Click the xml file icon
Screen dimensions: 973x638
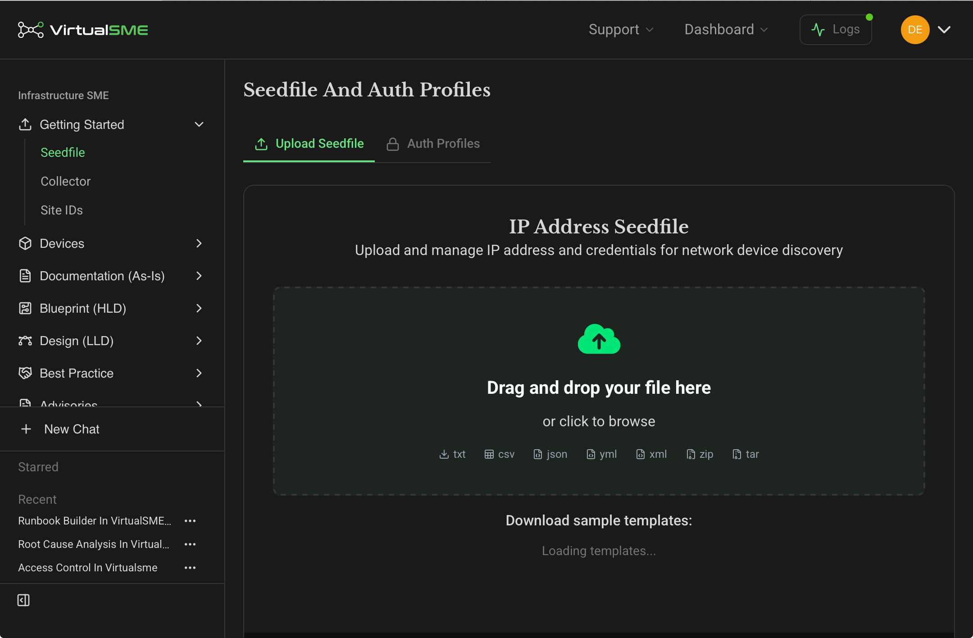[x=641, y=454]
